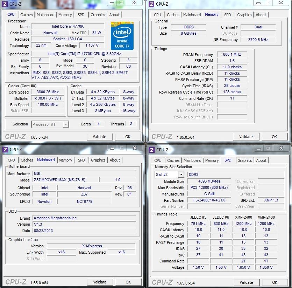
Task: Close the CPU tab window
Action: tap(134, 2)
